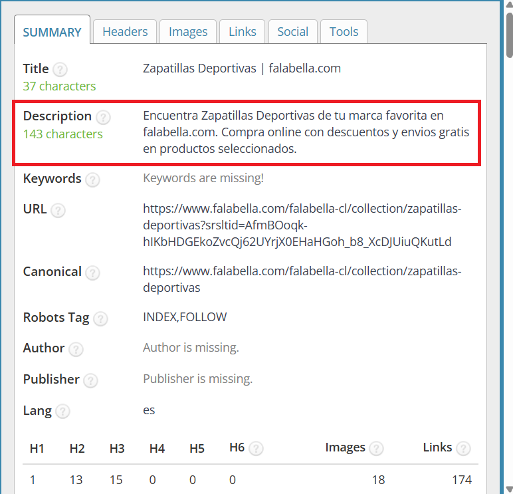Click help icon beside Description label

(103, 117)
